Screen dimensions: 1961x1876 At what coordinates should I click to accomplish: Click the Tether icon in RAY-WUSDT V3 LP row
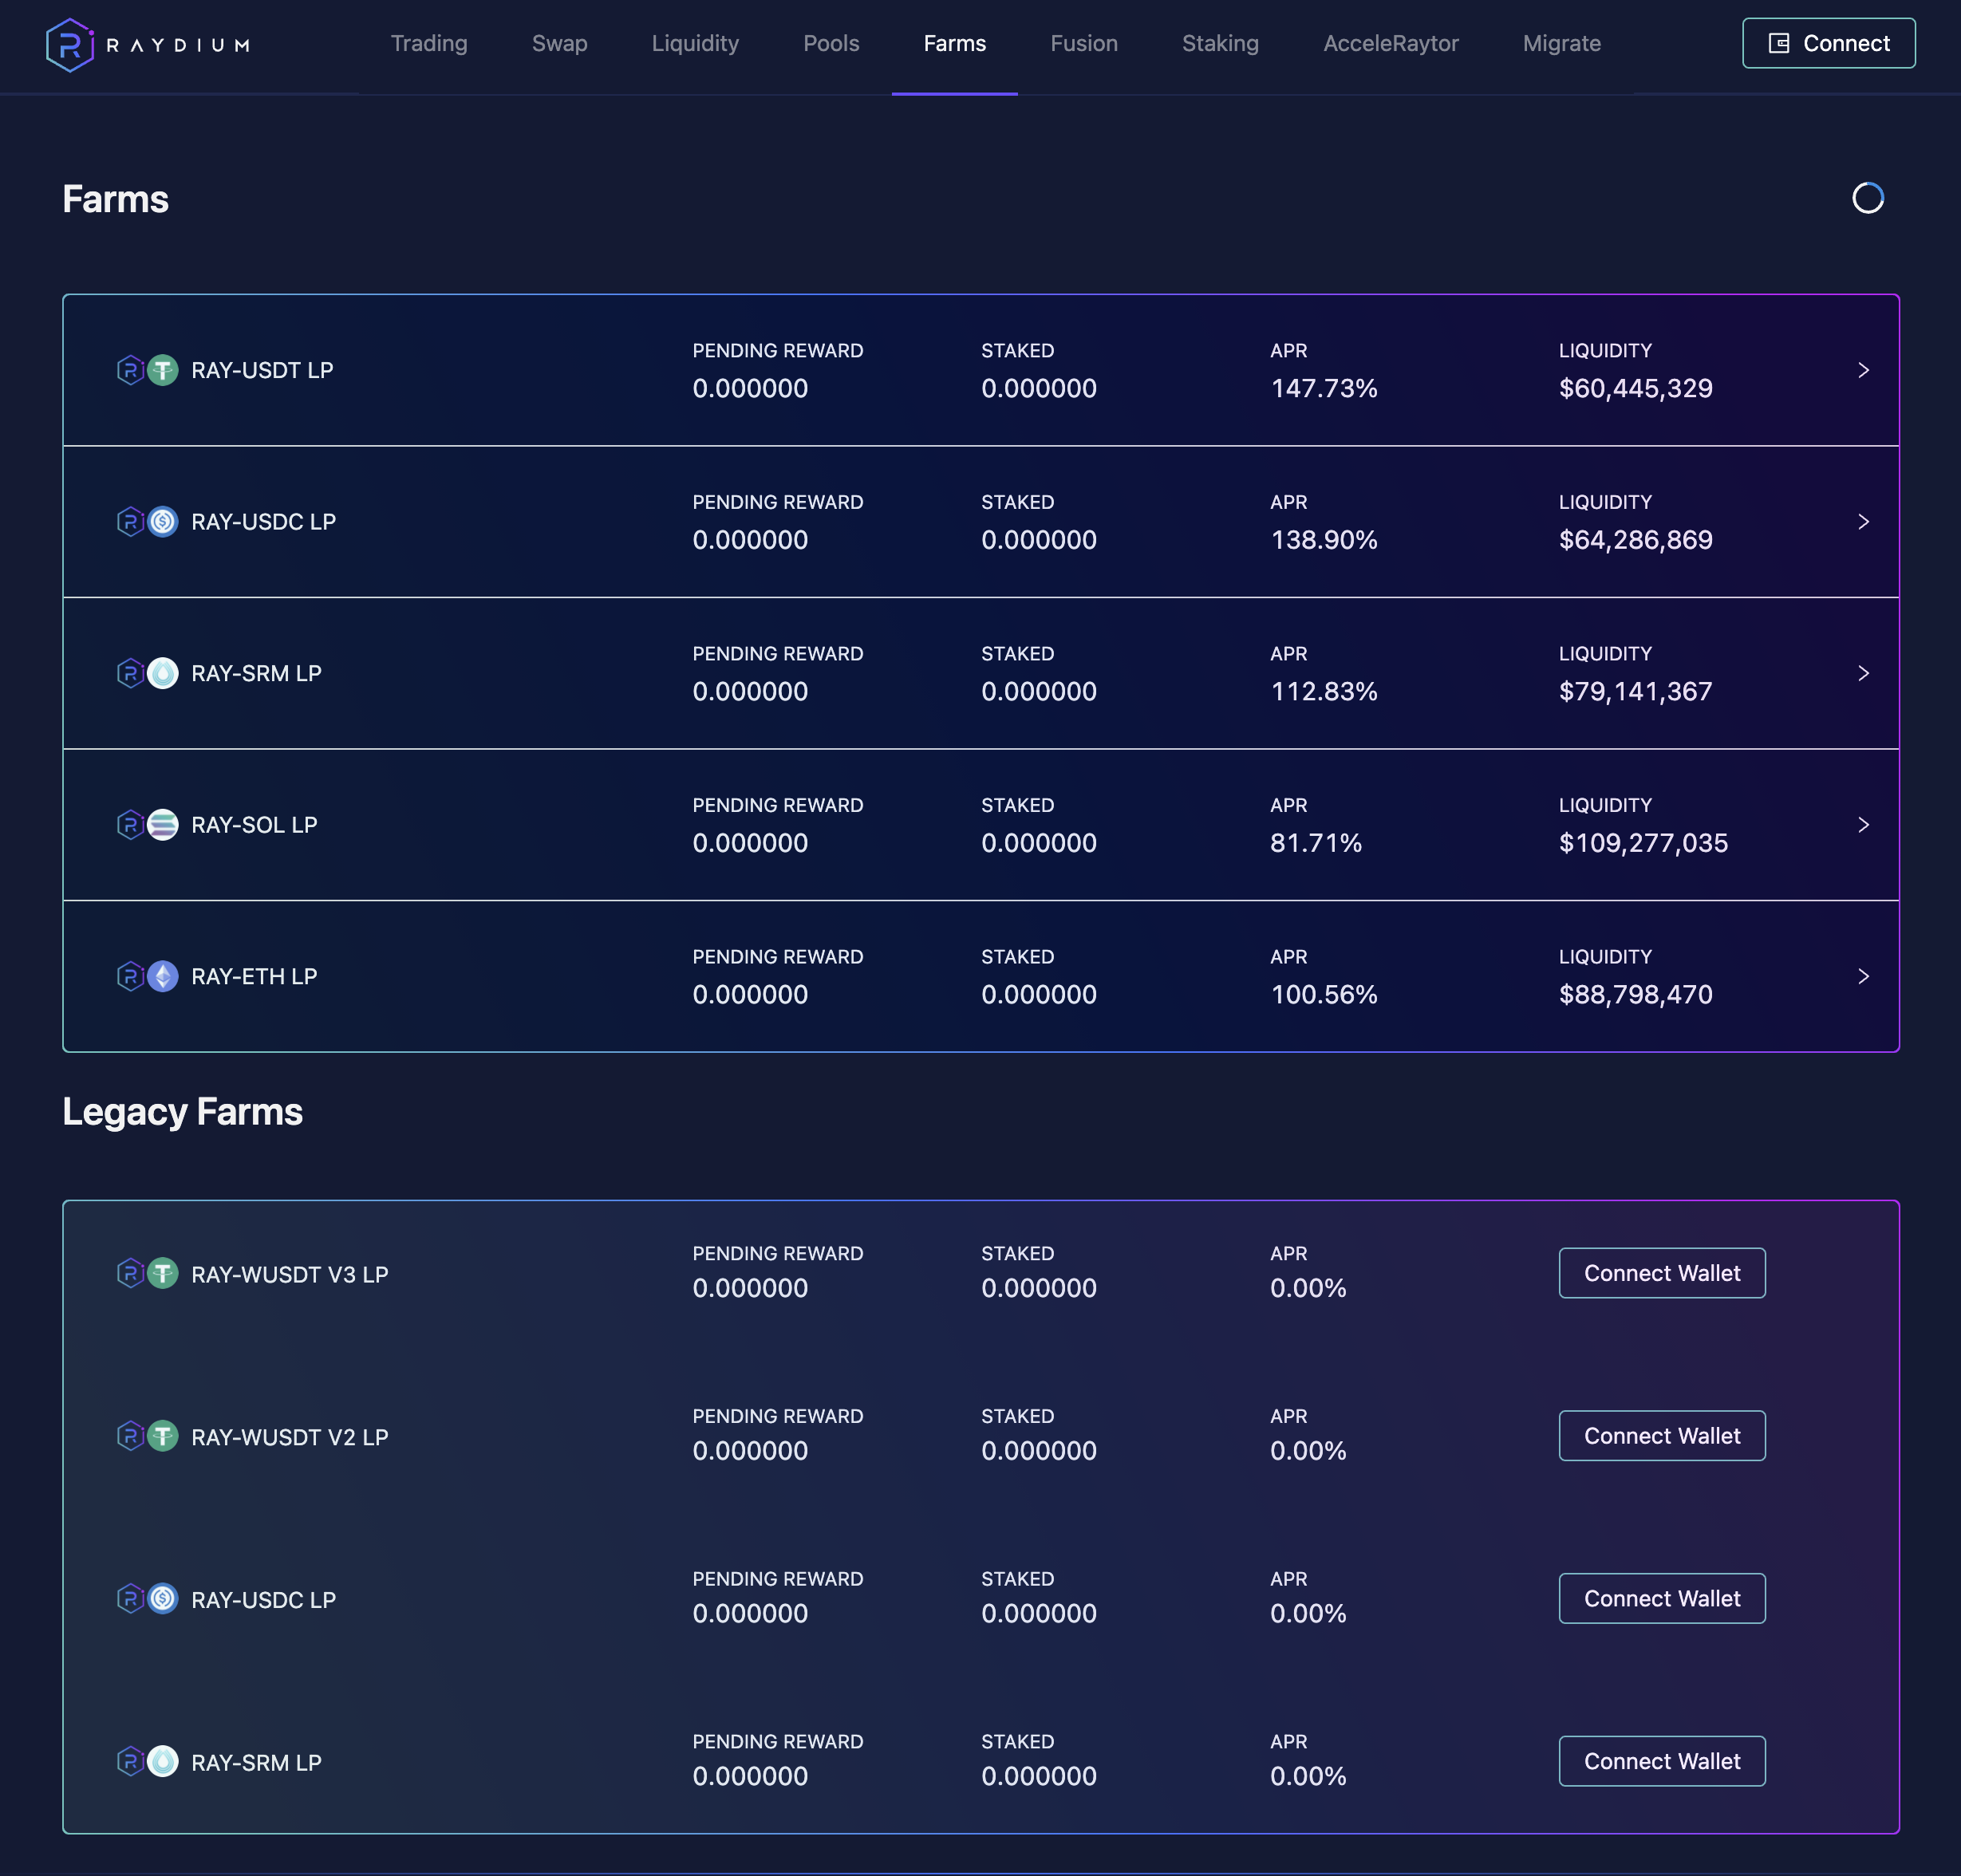coord(163,1274)
